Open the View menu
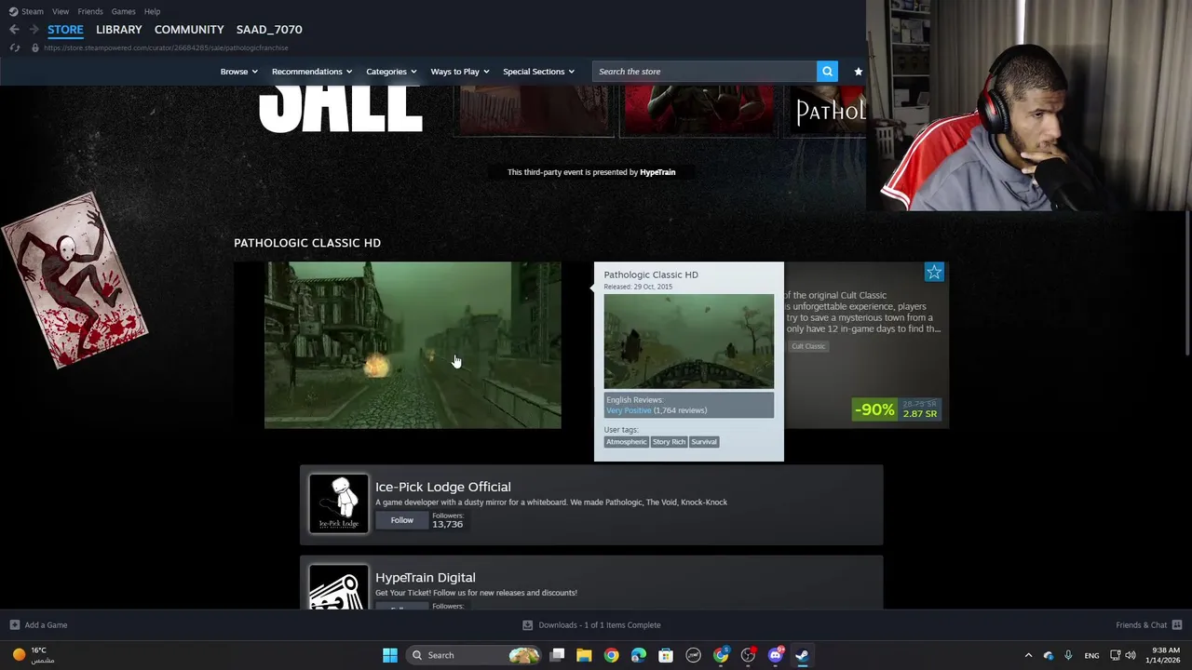This screenshot has height=670, width=1192. point(61,11)
